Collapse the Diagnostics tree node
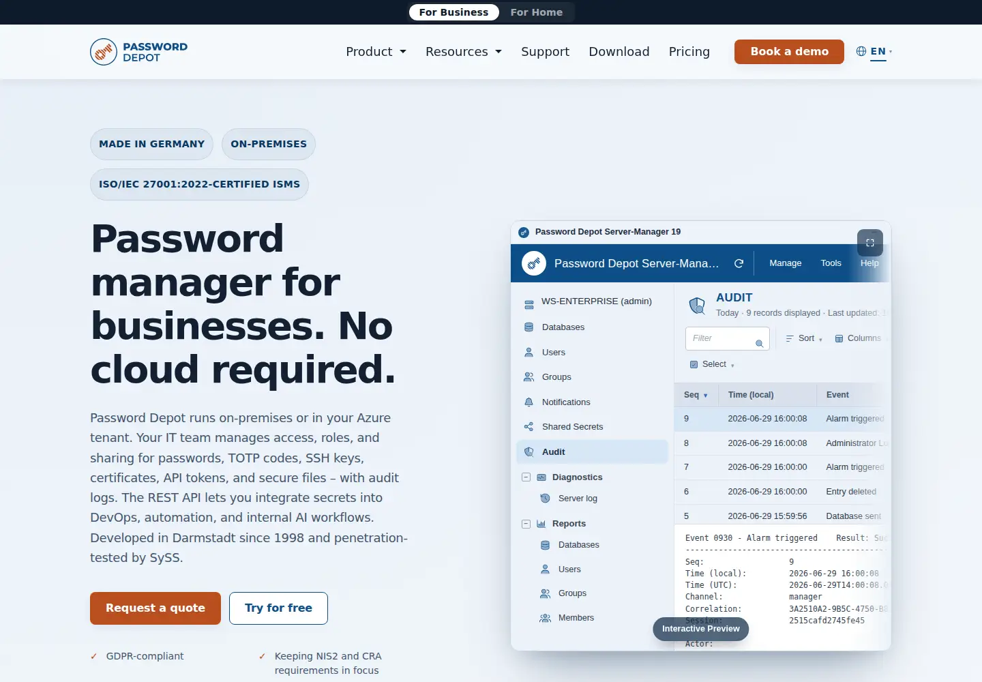This screenshot has width=982, height=682. click(x=526, y=477)
